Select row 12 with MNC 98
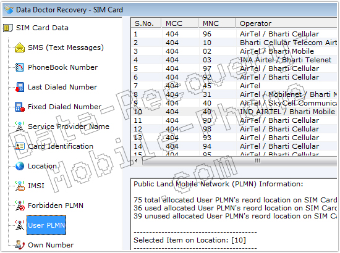This screenshot has width=340, height=253. (x=234, y=129)
